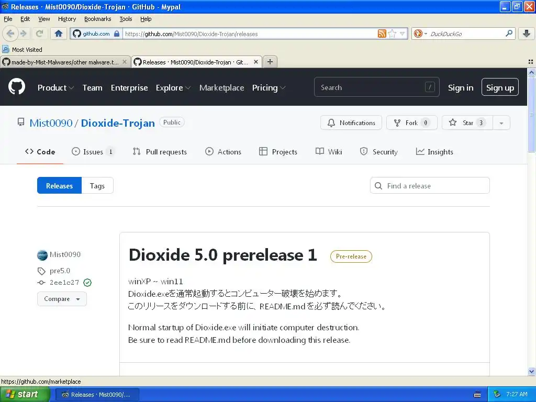Reload the page with the refresh icon

tap(39, 33)
